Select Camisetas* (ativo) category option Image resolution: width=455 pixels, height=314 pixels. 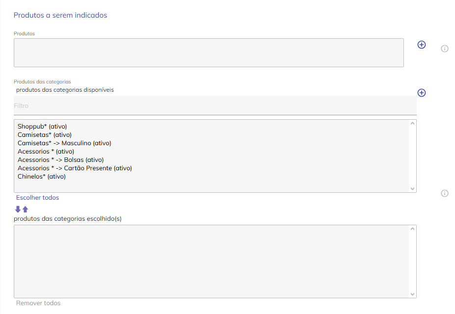(45, 135)
